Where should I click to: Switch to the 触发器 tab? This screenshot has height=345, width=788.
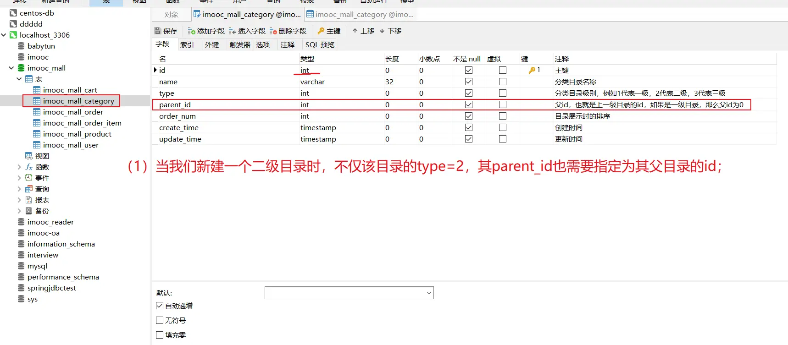pos(240,44)
